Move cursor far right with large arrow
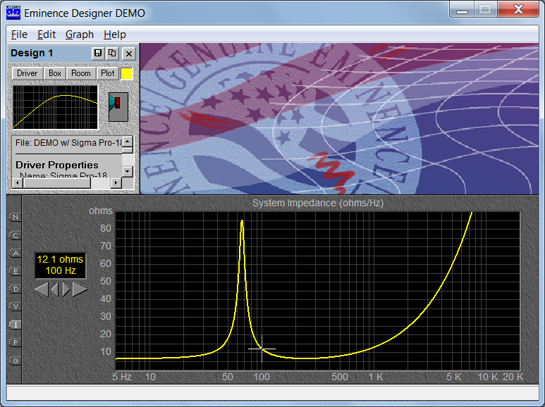Screen dimensions: 545x407 pyautogui.click(x=80, y=289)
